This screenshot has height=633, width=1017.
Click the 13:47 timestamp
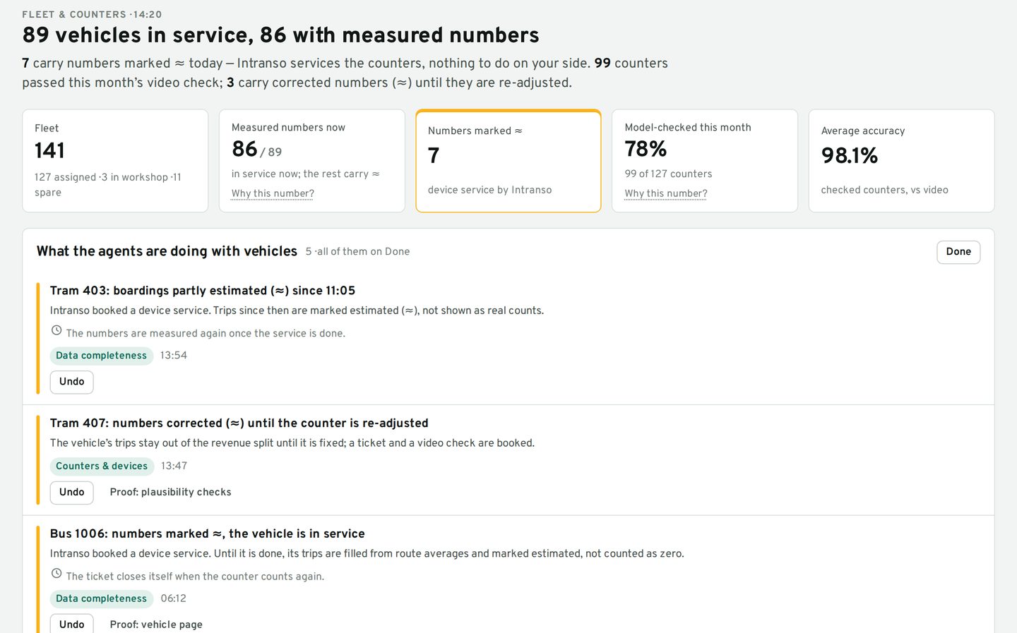174,466
